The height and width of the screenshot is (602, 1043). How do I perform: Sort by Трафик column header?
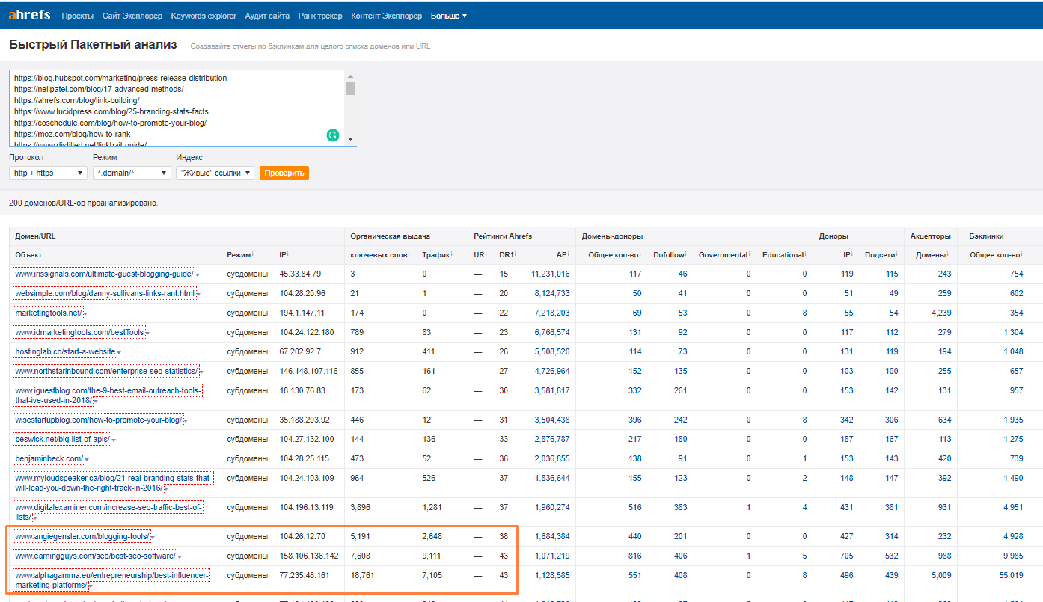436,255
